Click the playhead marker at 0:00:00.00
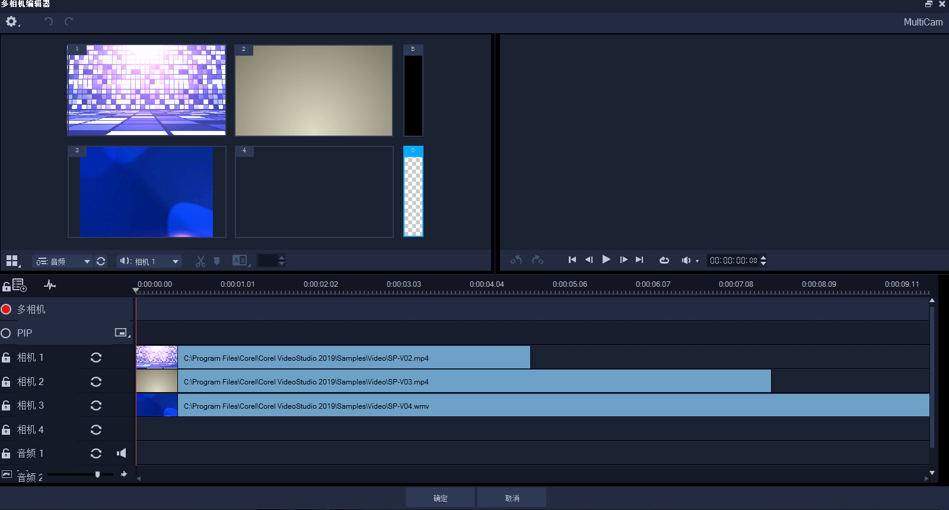This screenshot has width=949, height=510. (136, 290)
